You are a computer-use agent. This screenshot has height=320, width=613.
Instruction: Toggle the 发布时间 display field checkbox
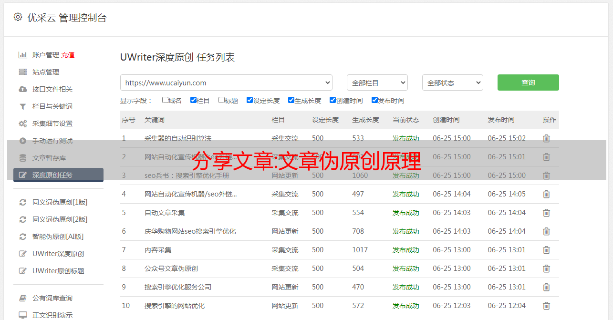374,100
